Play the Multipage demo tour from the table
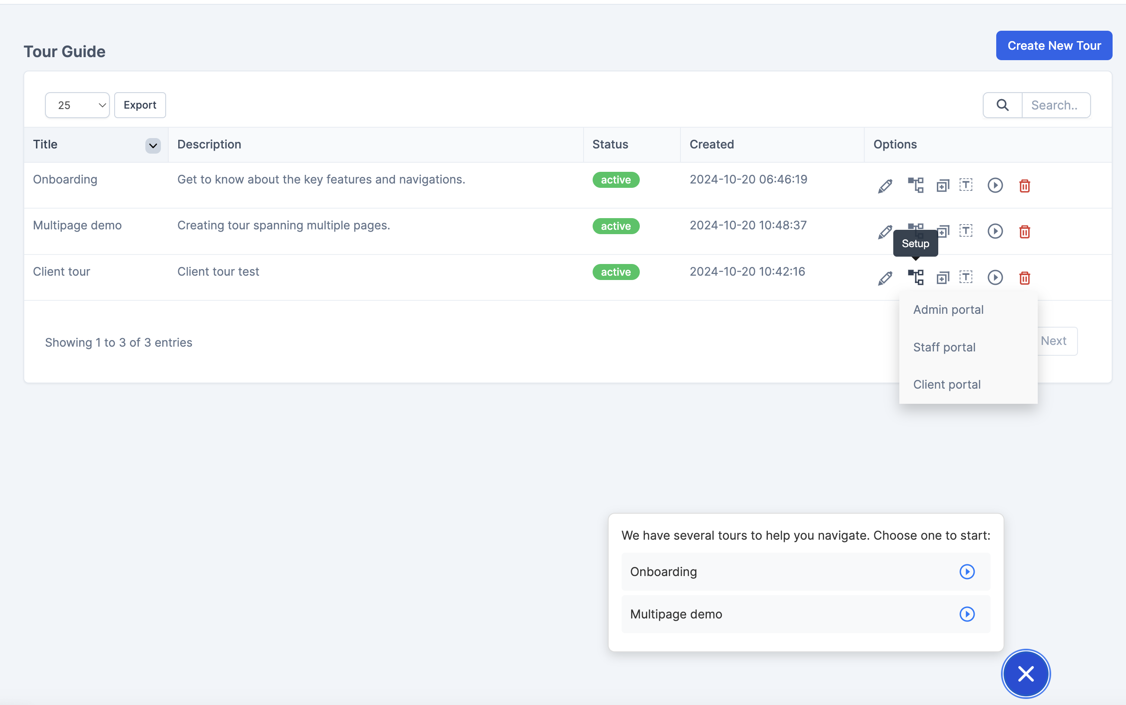Viewport: 1126px width, 705px height. tap(995, 231)
